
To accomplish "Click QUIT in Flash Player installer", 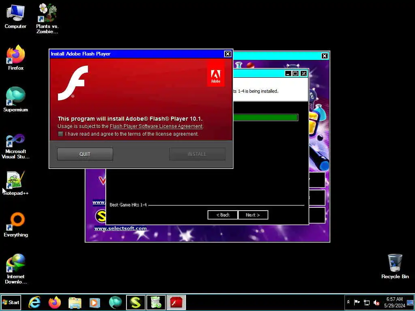I will [x=85, y=154].
